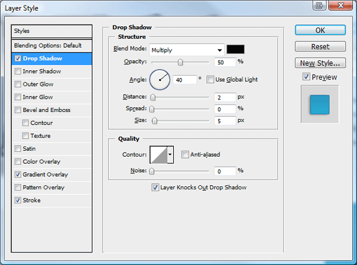The width and height of the screenshot is (357, 265).
Task: Click the blue preview style thumbnail
Action: click(320, 105)
